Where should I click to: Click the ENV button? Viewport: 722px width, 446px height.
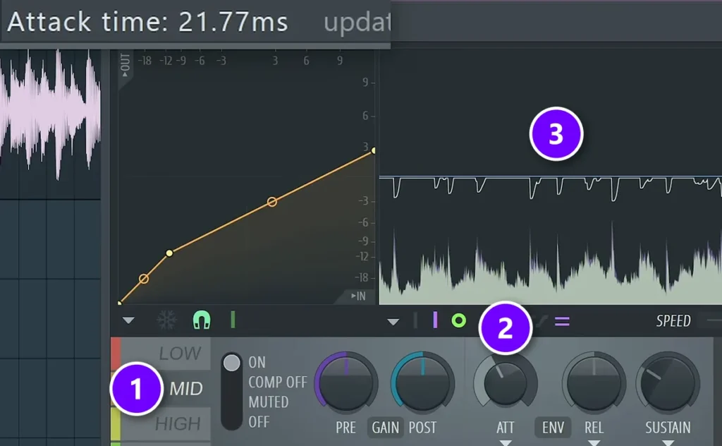553,428
